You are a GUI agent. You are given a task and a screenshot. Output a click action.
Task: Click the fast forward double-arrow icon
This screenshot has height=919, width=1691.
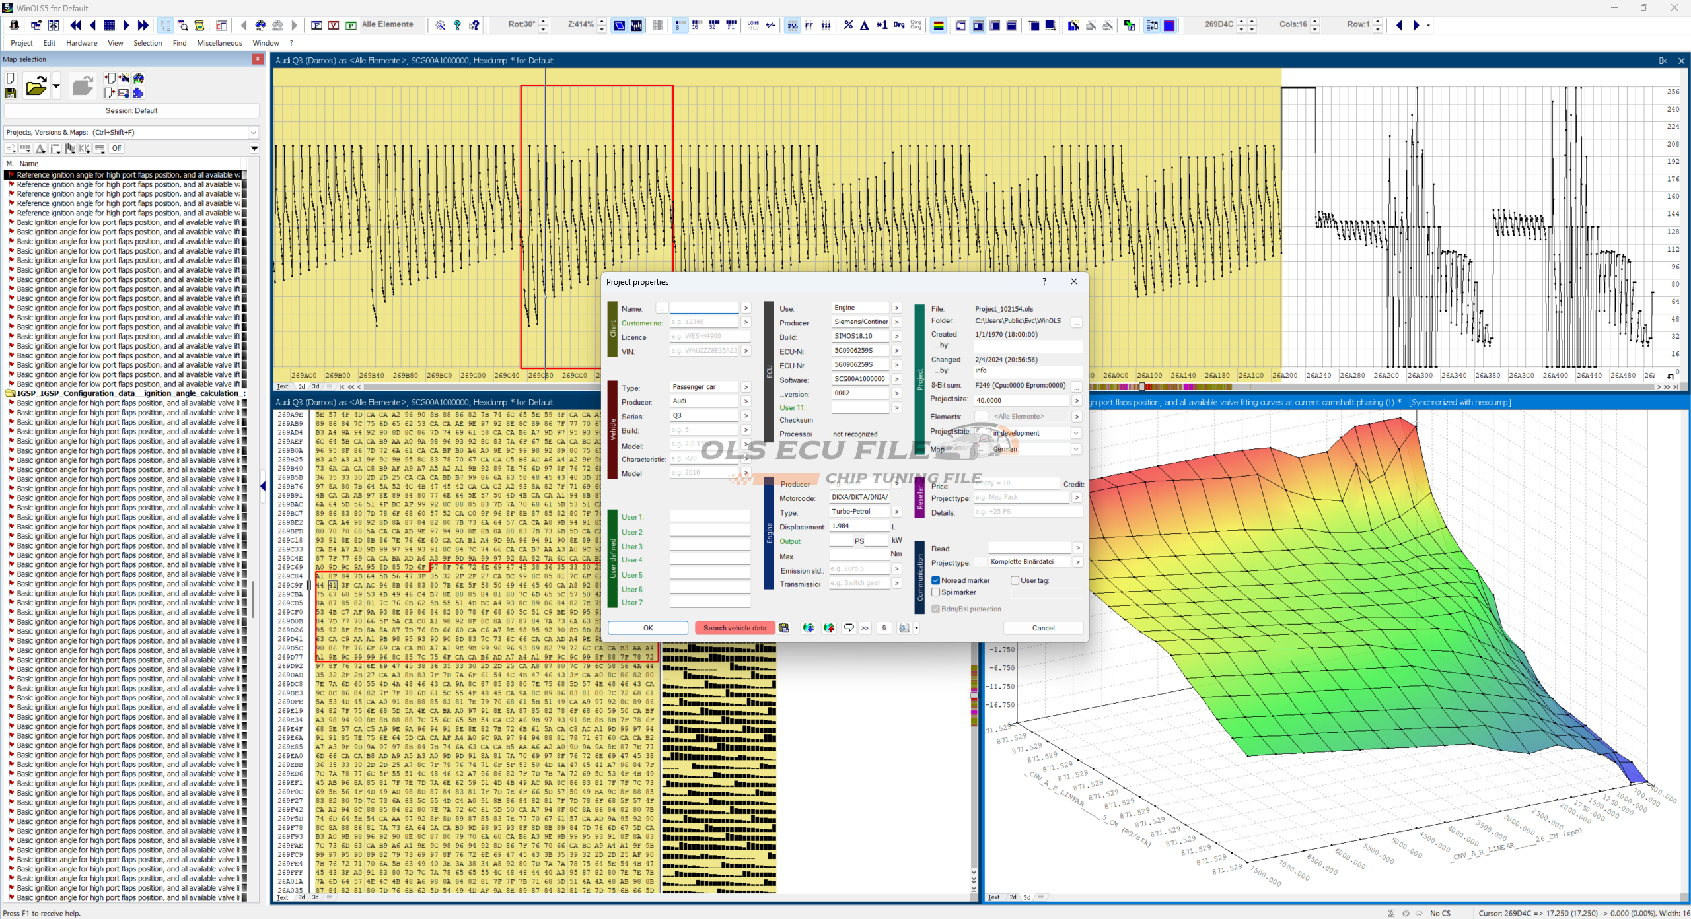click(x=143, y=25)
